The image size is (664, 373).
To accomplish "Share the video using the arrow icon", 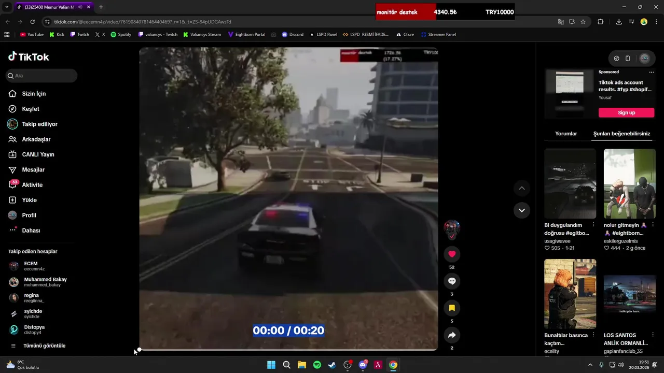I will click(x=452, y=335).
